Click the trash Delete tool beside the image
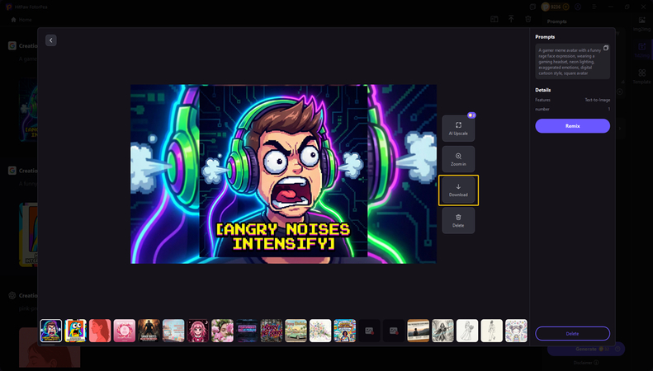 (458, 220)
